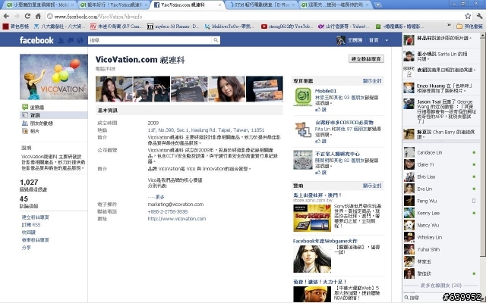The width and height of the screenshot is (486, 303).
Task: Like the Mobile01 page
Action: [x=321, y=109]
